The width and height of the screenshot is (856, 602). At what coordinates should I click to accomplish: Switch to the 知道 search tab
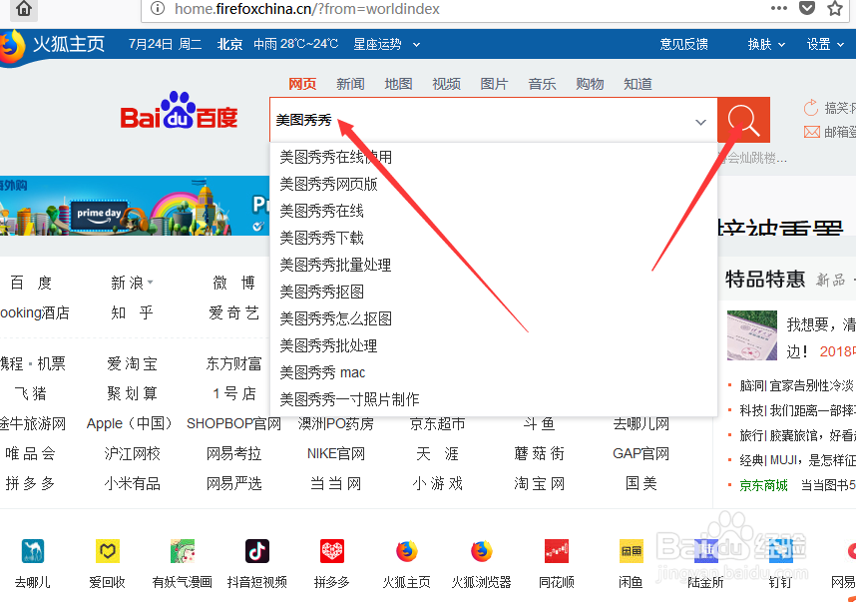[x=639, y=84]
